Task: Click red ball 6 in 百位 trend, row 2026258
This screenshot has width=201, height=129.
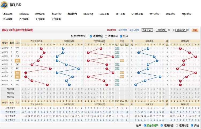Action: coord(41,49)
